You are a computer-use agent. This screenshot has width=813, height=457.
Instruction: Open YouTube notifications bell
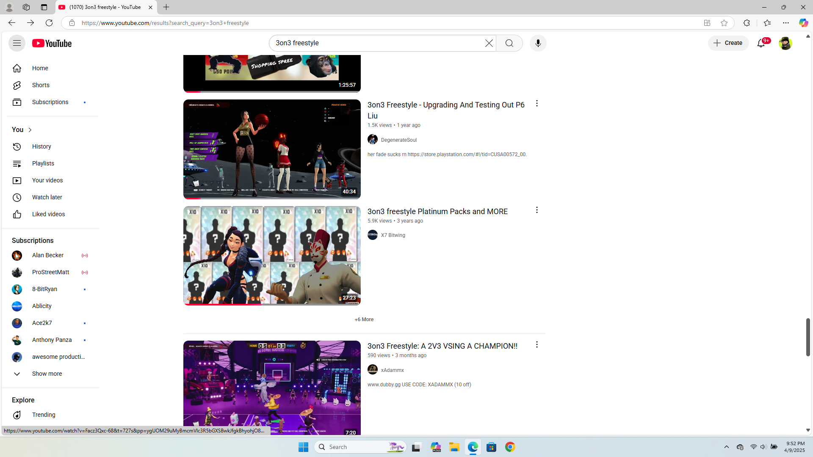point(761,43)
